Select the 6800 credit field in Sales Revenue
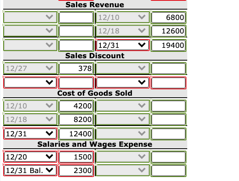Viewport: 239px width, 181px height. tap(168, 18)
